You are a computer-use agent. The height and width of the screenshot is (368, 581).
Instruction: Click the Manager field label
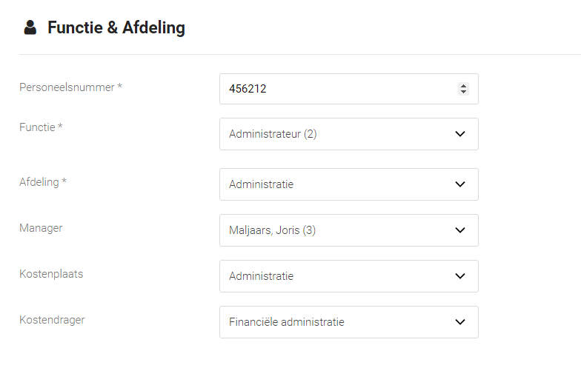pos(41,228)
